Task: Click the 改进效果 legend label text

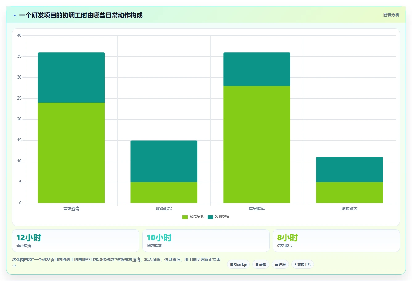Action: [x=222, y=217]
